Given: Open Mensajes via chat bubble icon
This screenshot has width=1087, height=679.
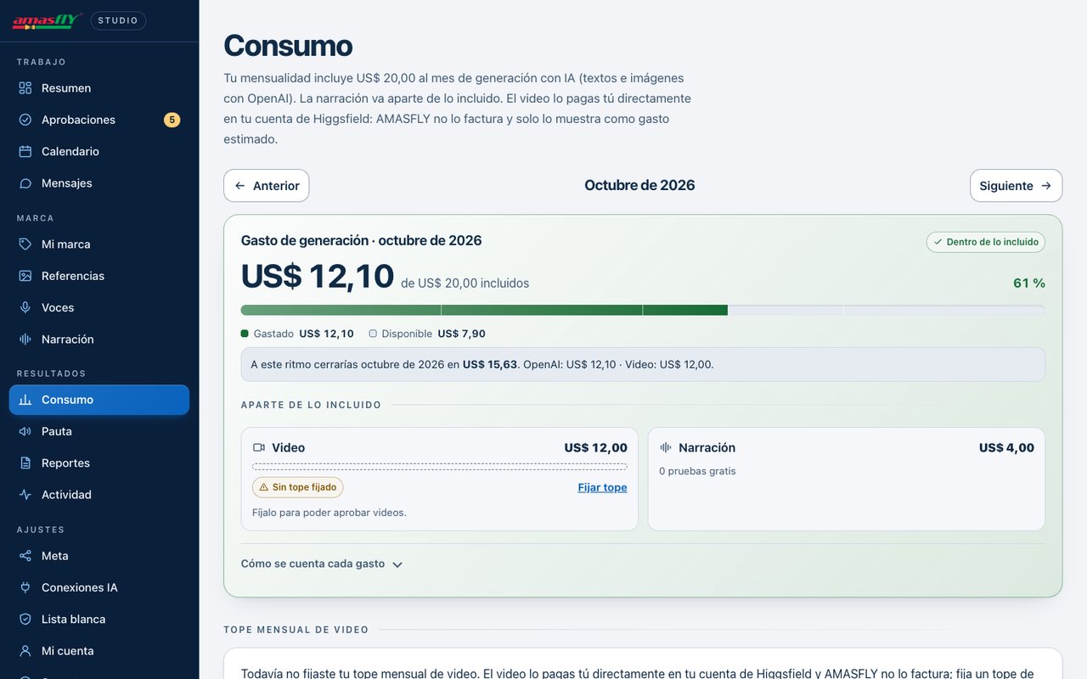Looking at the screenshot, I should pyautogui.click(x=25, y=183).
